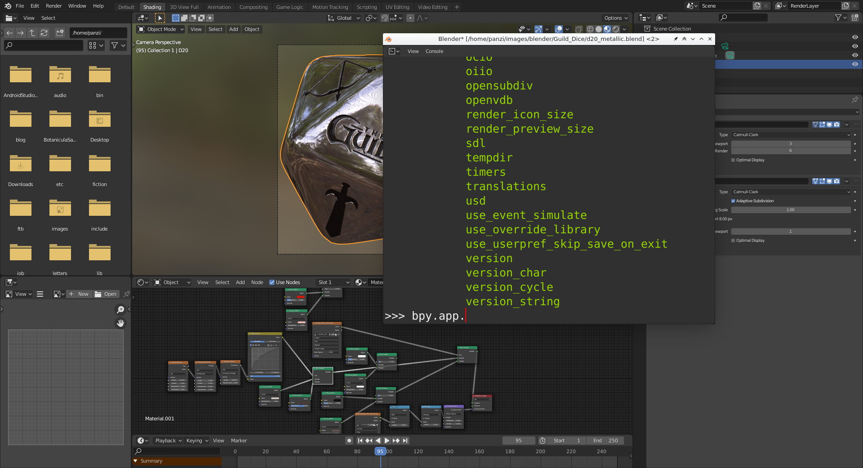
Task: Hide the first outliner row via eye icon
Action: 855,37
